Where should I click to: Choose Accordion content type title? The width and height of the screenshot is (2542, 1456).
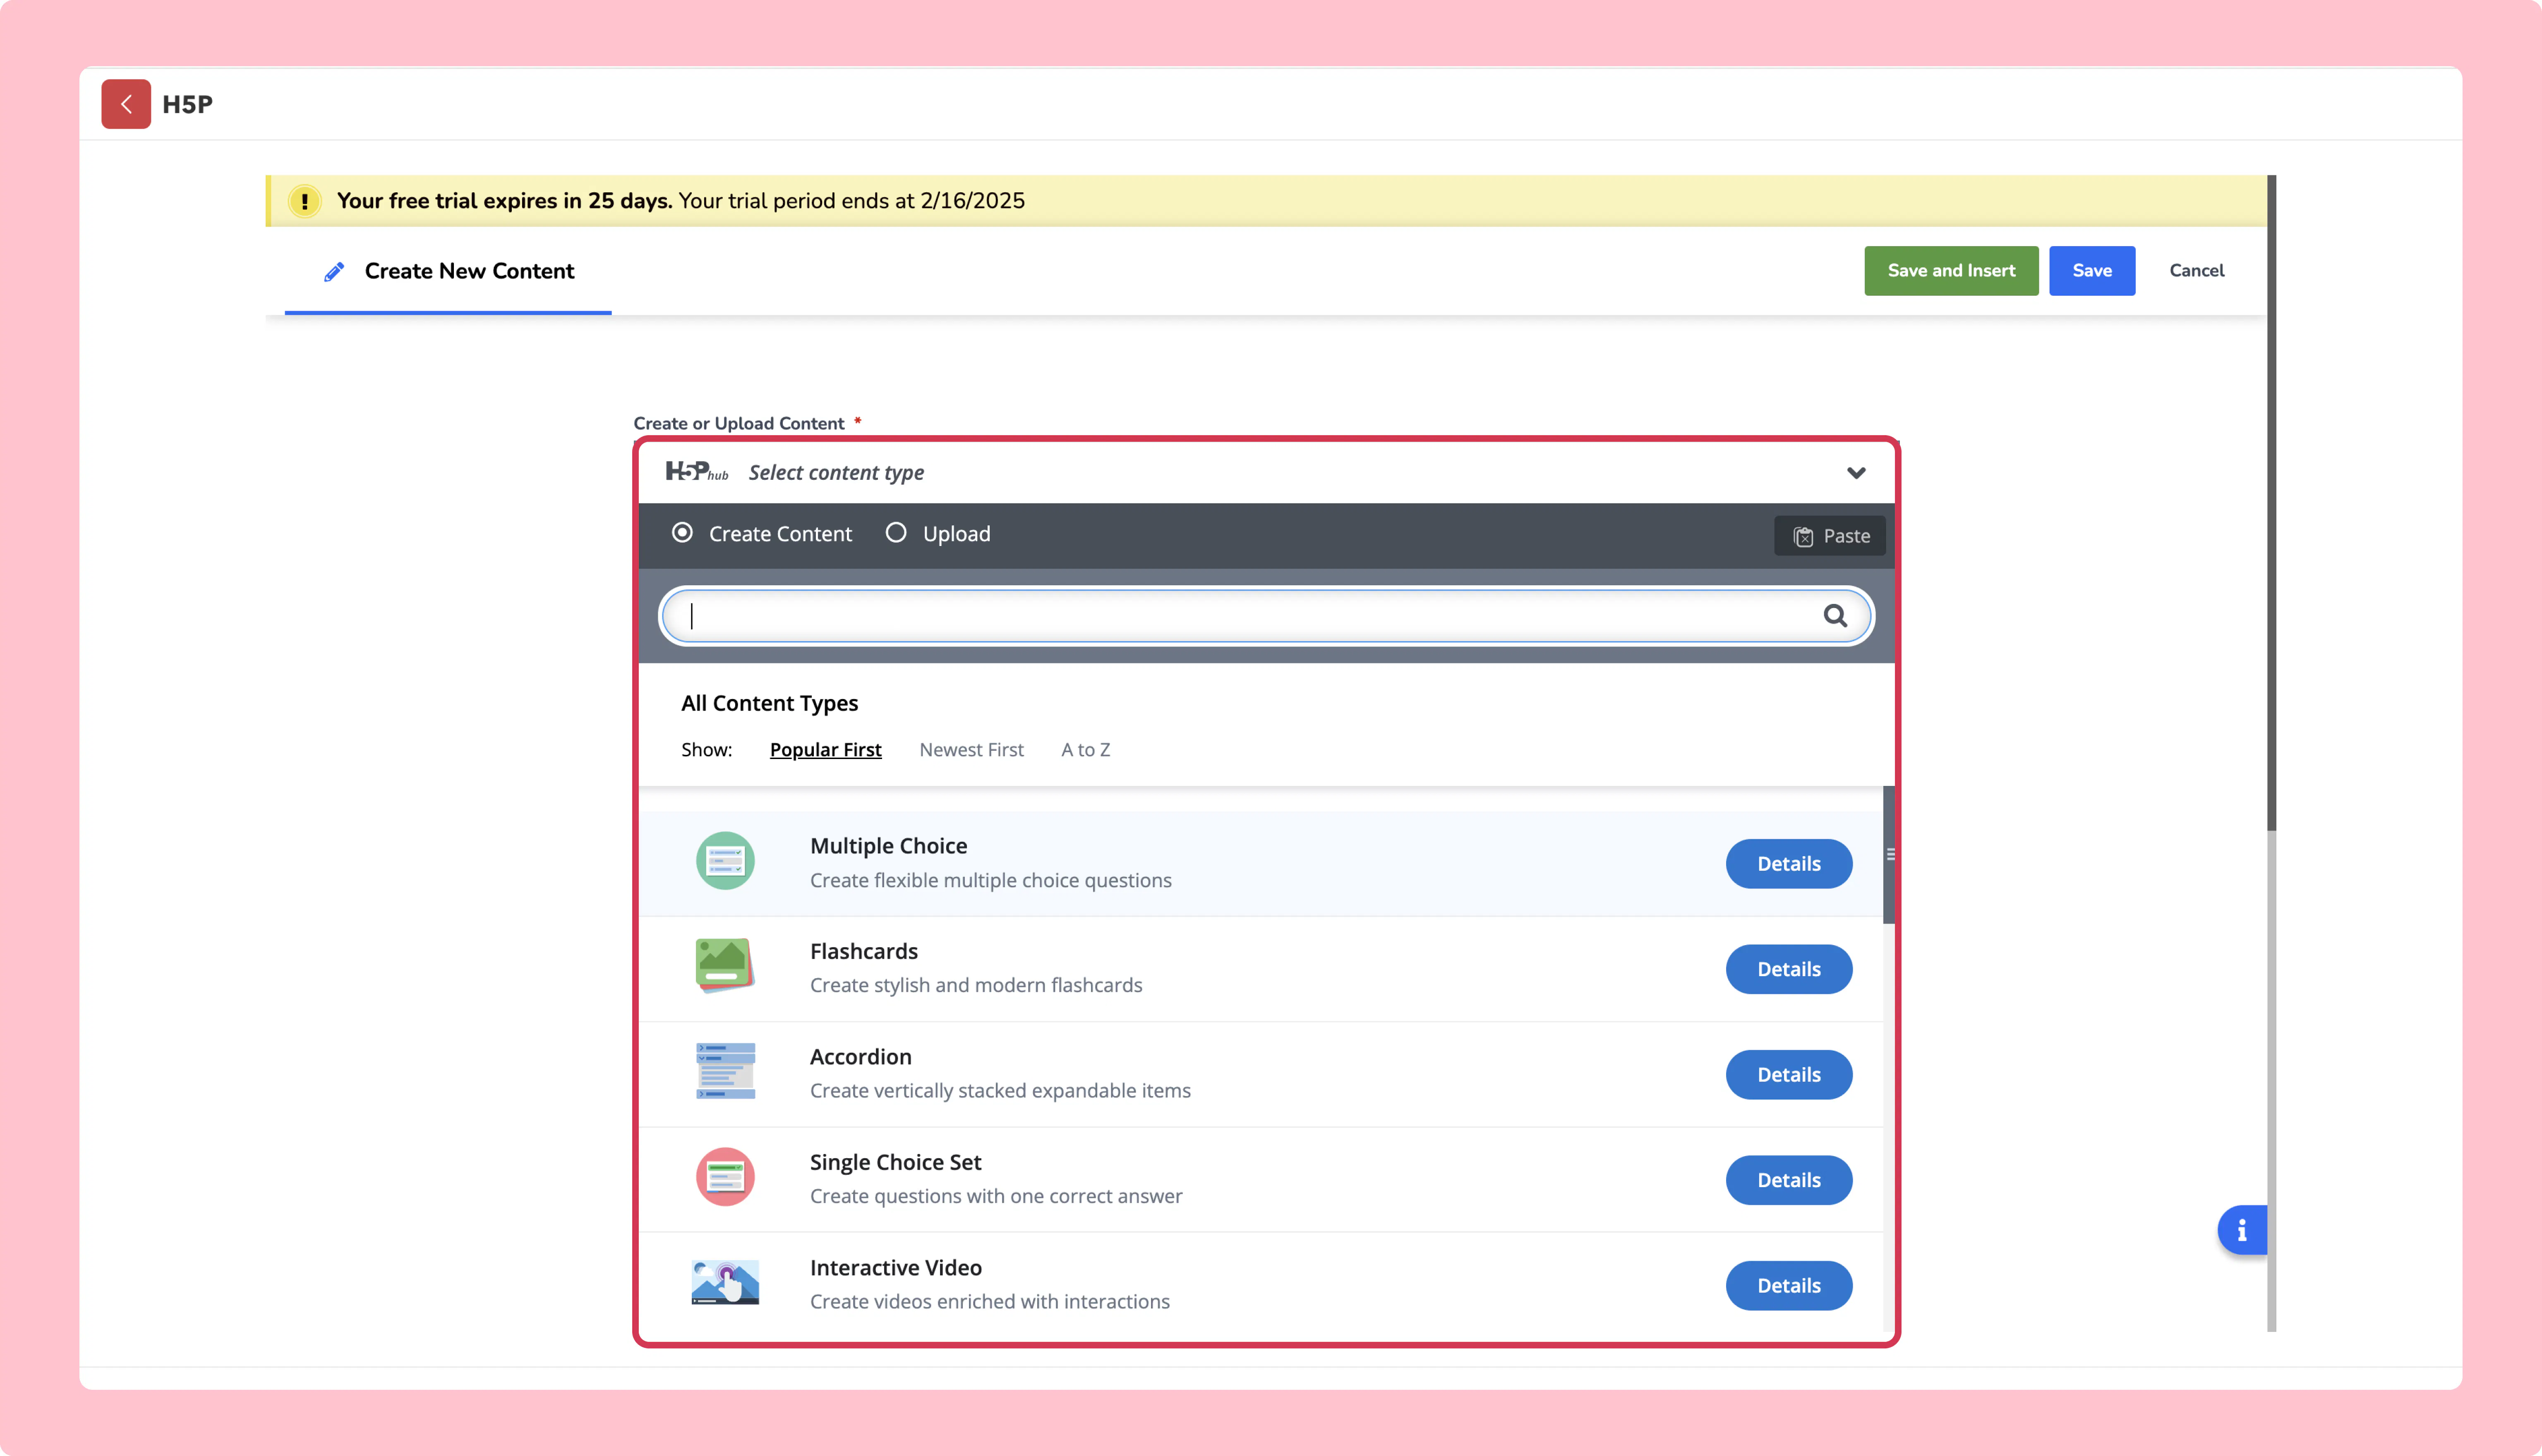pos(861,1057)
